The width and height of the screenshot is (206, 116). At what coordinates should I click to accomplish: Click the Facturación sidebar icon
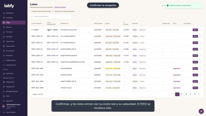(x=4, y=82)
